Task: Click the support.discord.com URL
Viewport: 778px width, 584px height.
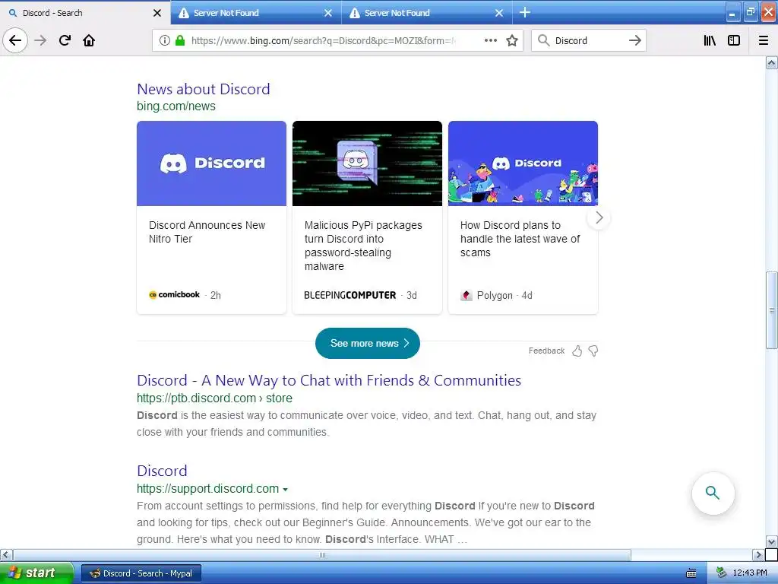Action: click(x=208, y=489)
